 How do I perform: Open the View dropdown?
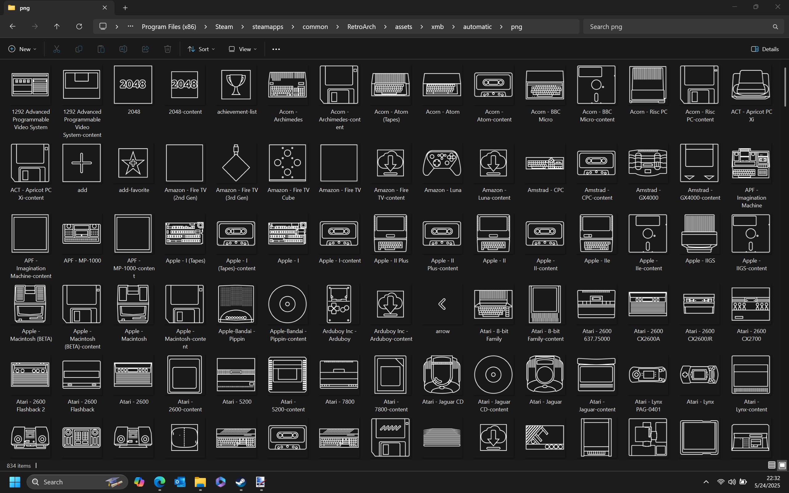click(243, 49)
